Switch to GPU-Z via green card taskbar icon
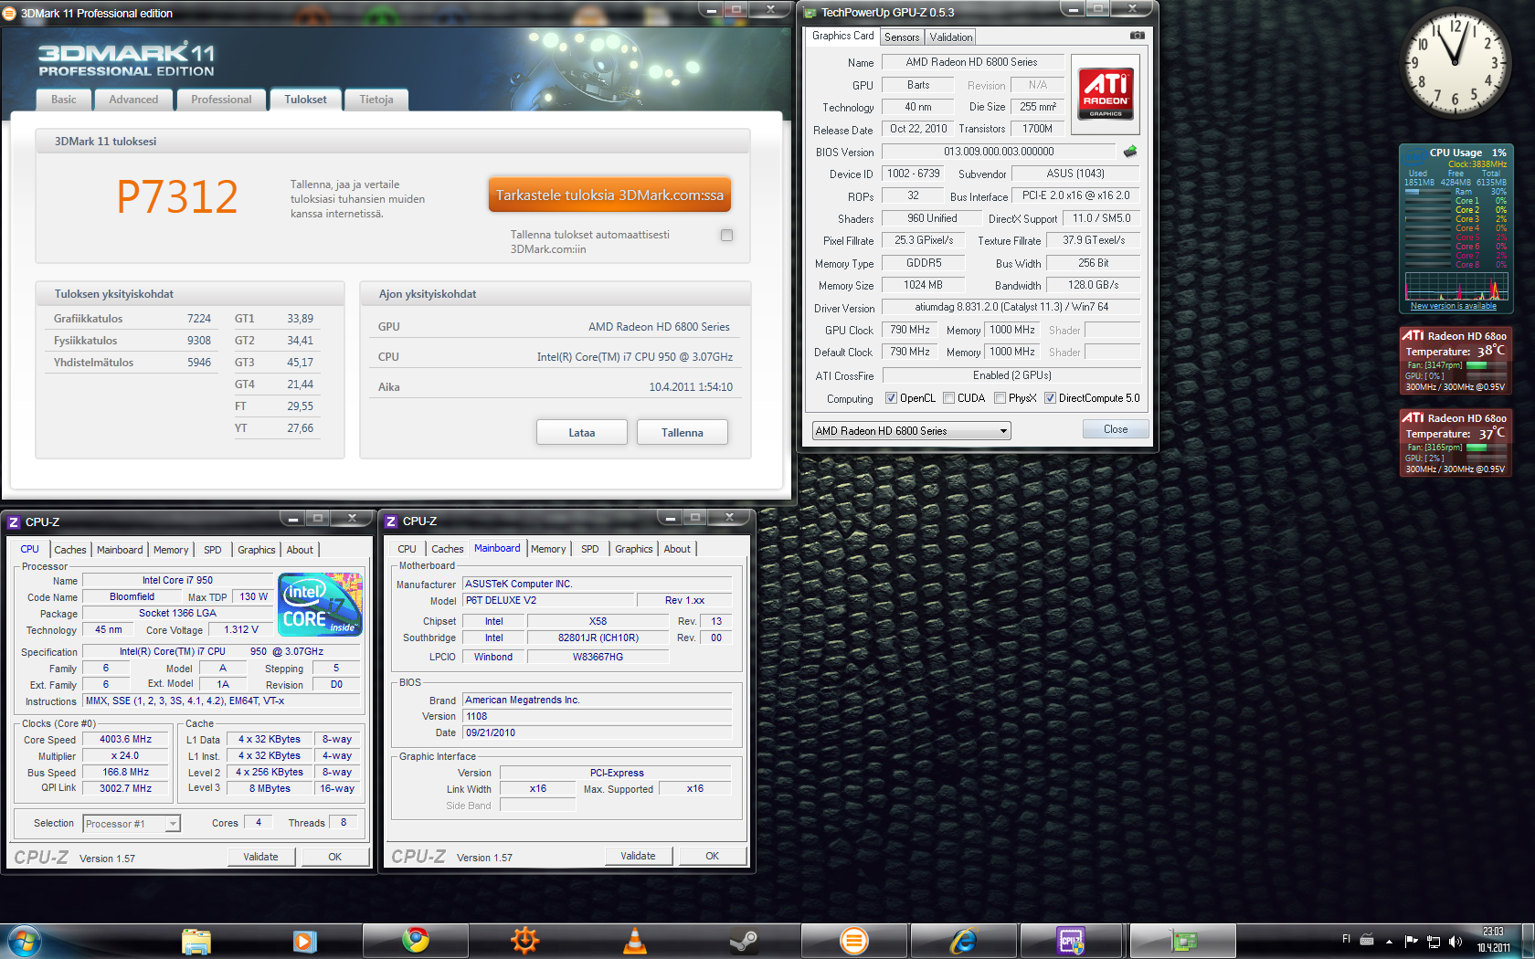This screenshot has height=959, width=1535. (1183, 941)
